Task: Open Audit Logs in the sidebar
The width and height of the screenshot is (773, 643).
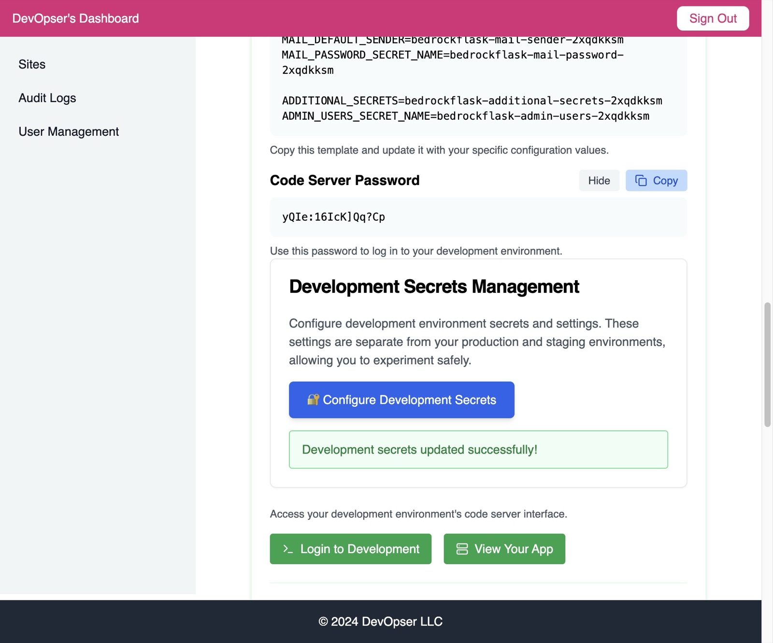Action: [47, 98]
